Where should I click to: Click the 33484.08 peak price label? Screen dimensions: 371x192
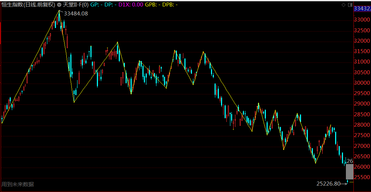pyautogui.click(x=76, y=13)
